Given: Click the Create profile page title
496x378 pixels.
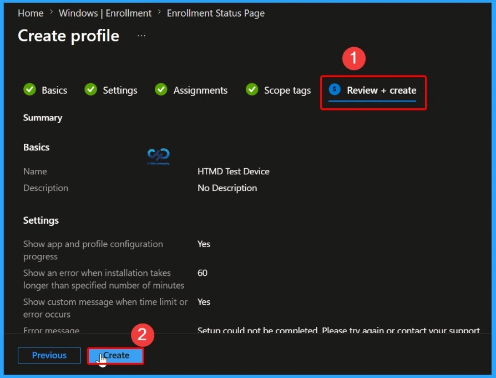Looking at the screenshot, I should (69, 36).
